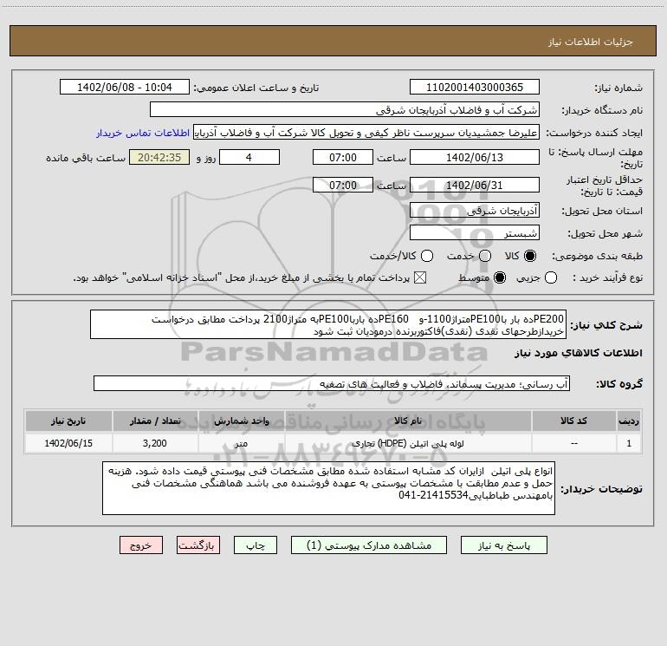The image size is (667, 646).
Task: Click the need date cell 1402/06/15
Action: pyautogui.click(x=68, y=443)
